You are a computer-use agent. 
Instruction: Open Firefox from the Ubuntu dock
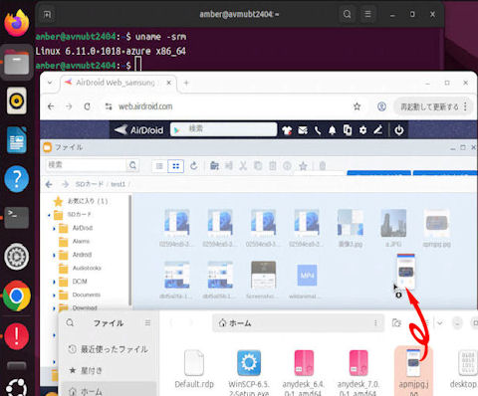[x=16, y=23]
